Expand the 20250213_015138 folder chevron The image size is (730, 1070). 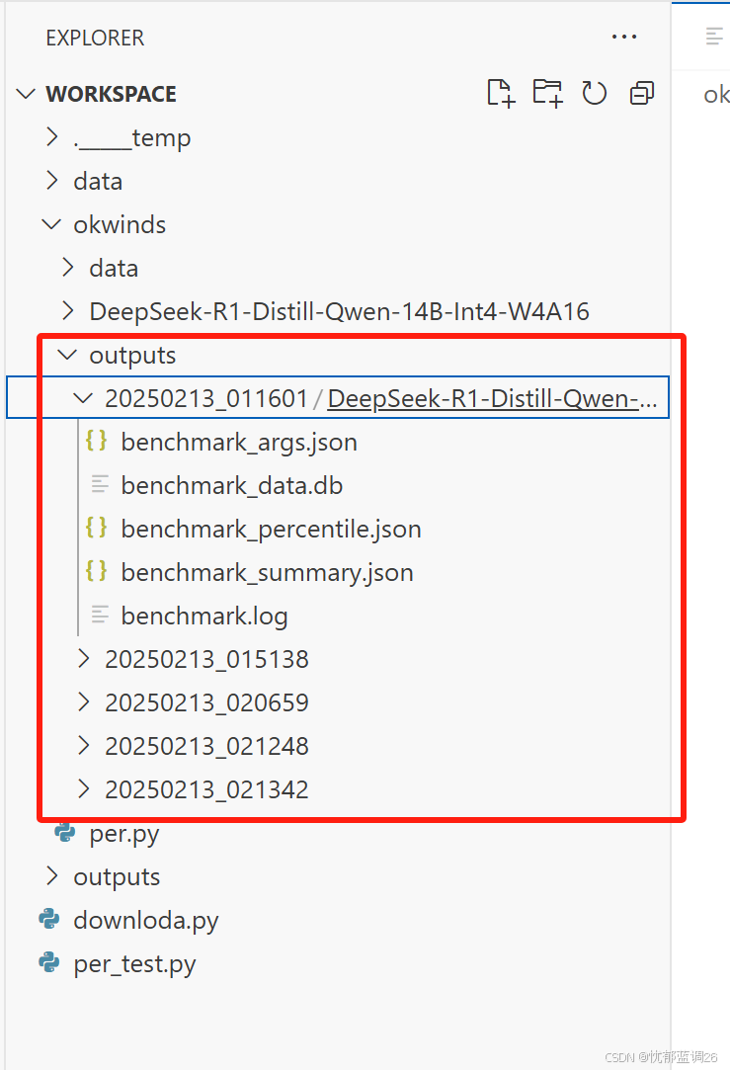click(84, 659)
